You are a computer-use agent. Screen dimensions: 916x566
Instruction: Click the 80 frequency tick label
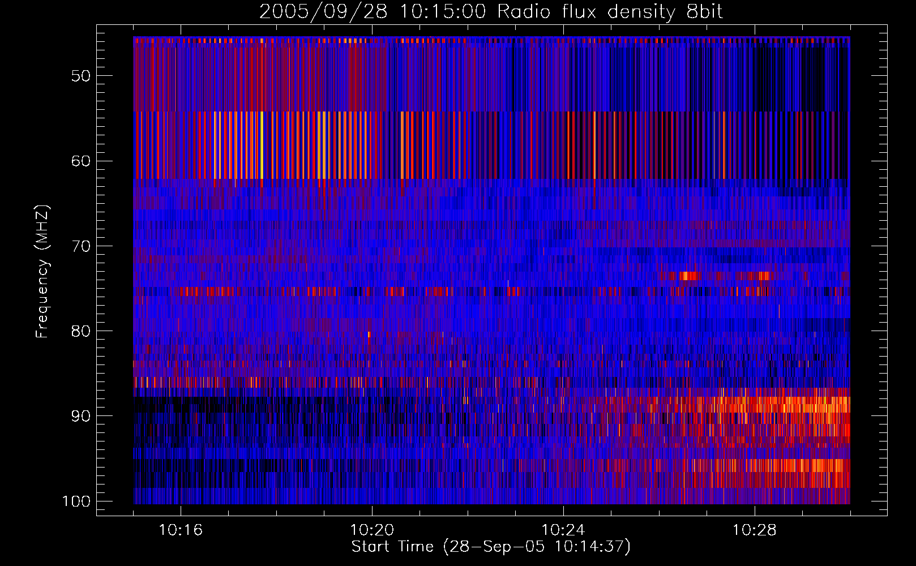pyautogui.click(x=81, y=331)
